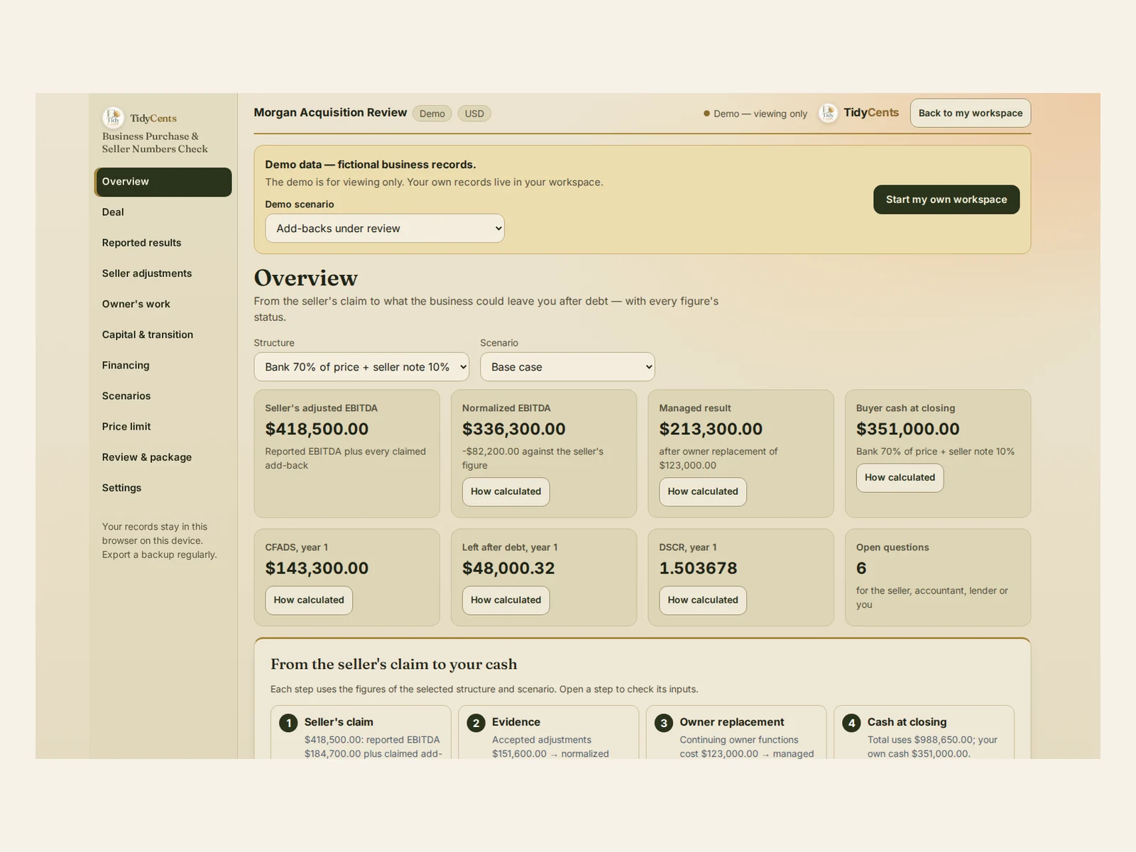This screenshot has height=852, width=1136.
Task: Show how CFADS year 1 is calculated
Action: [309, 601]
